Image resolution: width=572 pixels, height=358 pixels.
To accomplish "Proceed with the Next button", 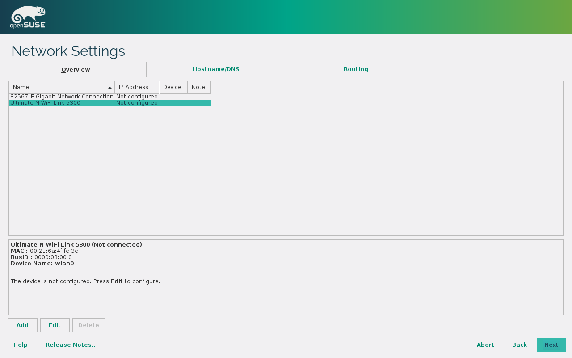I will pos(551,345).
